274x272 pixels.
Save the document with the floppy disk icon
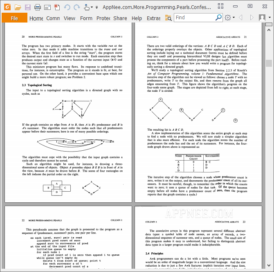(x=28, y=7)
